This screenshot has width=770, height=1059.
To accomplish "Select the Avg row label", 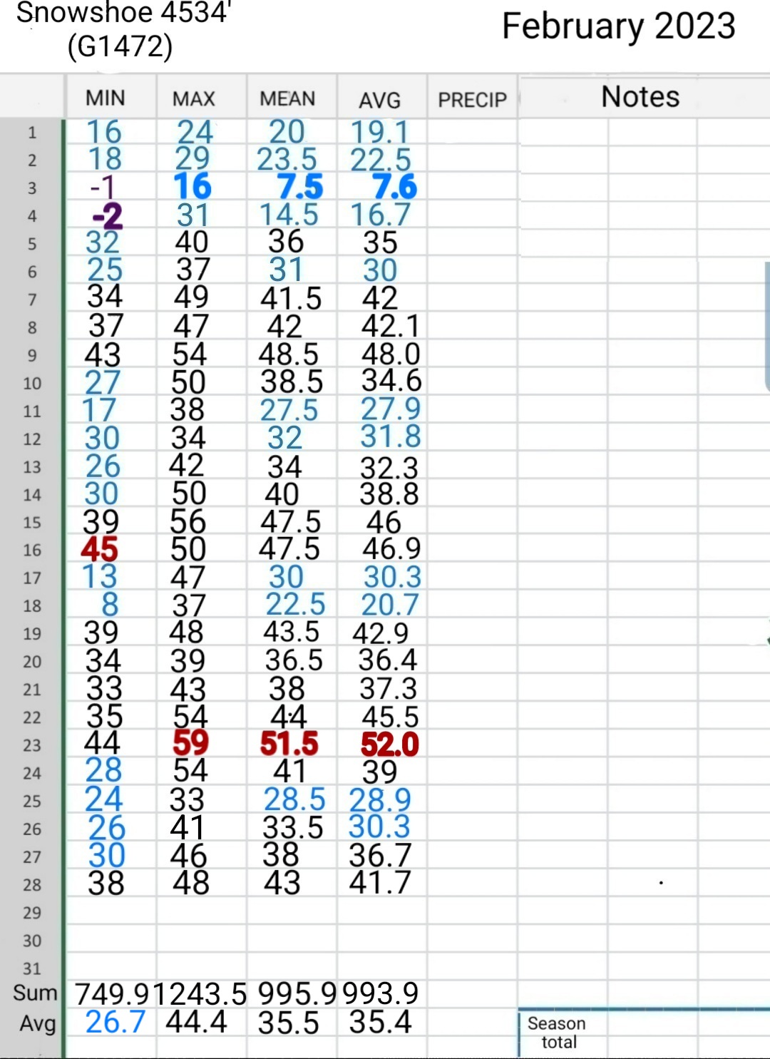I will (x=38, y=1023).
